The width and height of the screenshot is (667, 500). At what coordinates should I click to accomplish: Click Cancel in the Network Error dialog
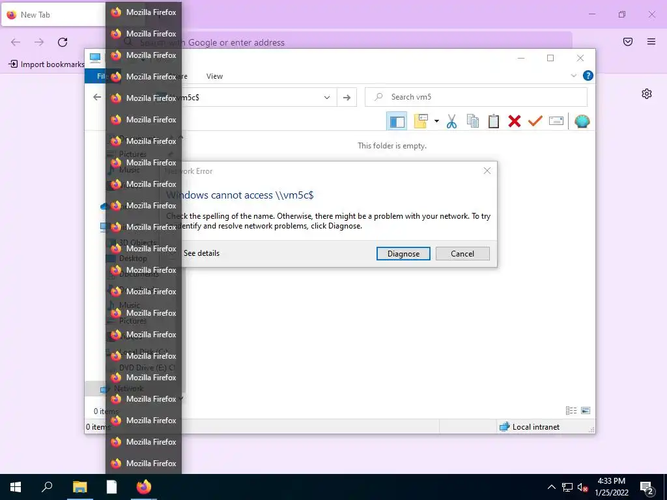click(462, 253)
